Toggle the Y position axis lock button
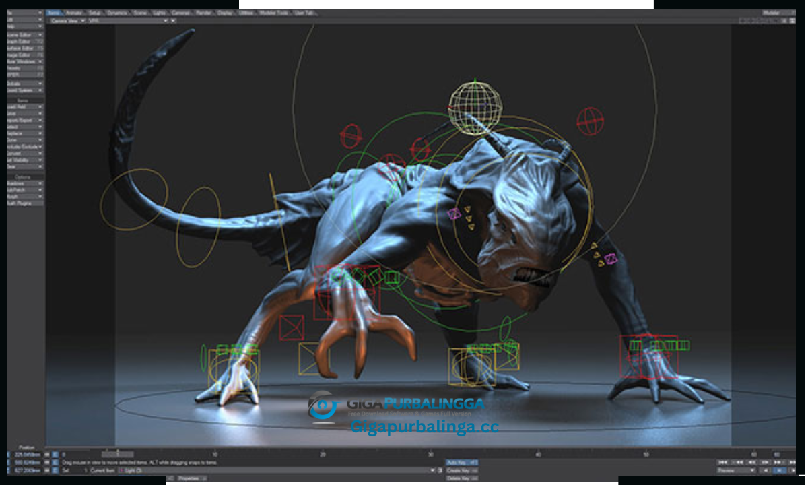Screen dimensions: 808x485 [x=47, y=463]
